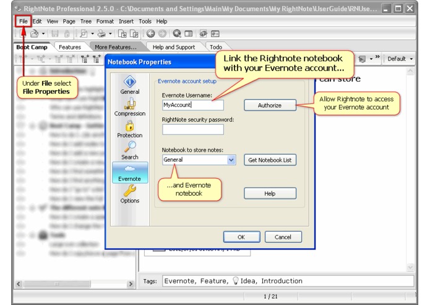The width and height of the screenshot is (430, 305).
Task: Open the Insert menu
Action: (x=126, y=22)
